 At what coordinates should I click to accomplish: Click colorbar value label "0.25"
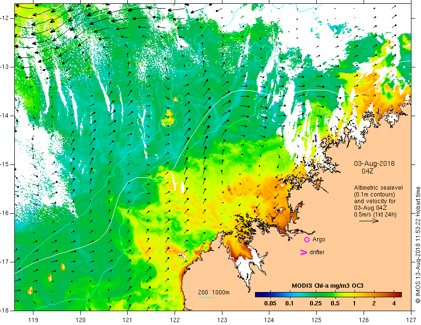click(x=316, y=303)
